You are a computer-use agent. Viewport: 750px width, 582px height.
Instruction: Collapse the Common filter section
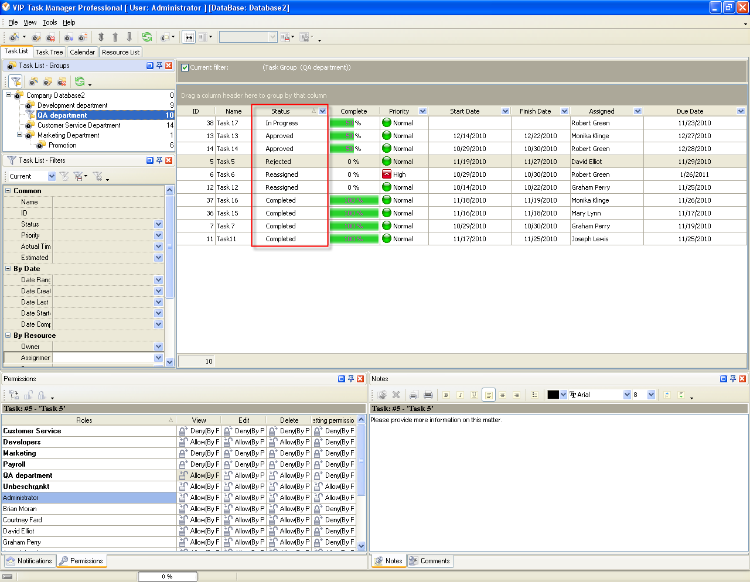8,191
